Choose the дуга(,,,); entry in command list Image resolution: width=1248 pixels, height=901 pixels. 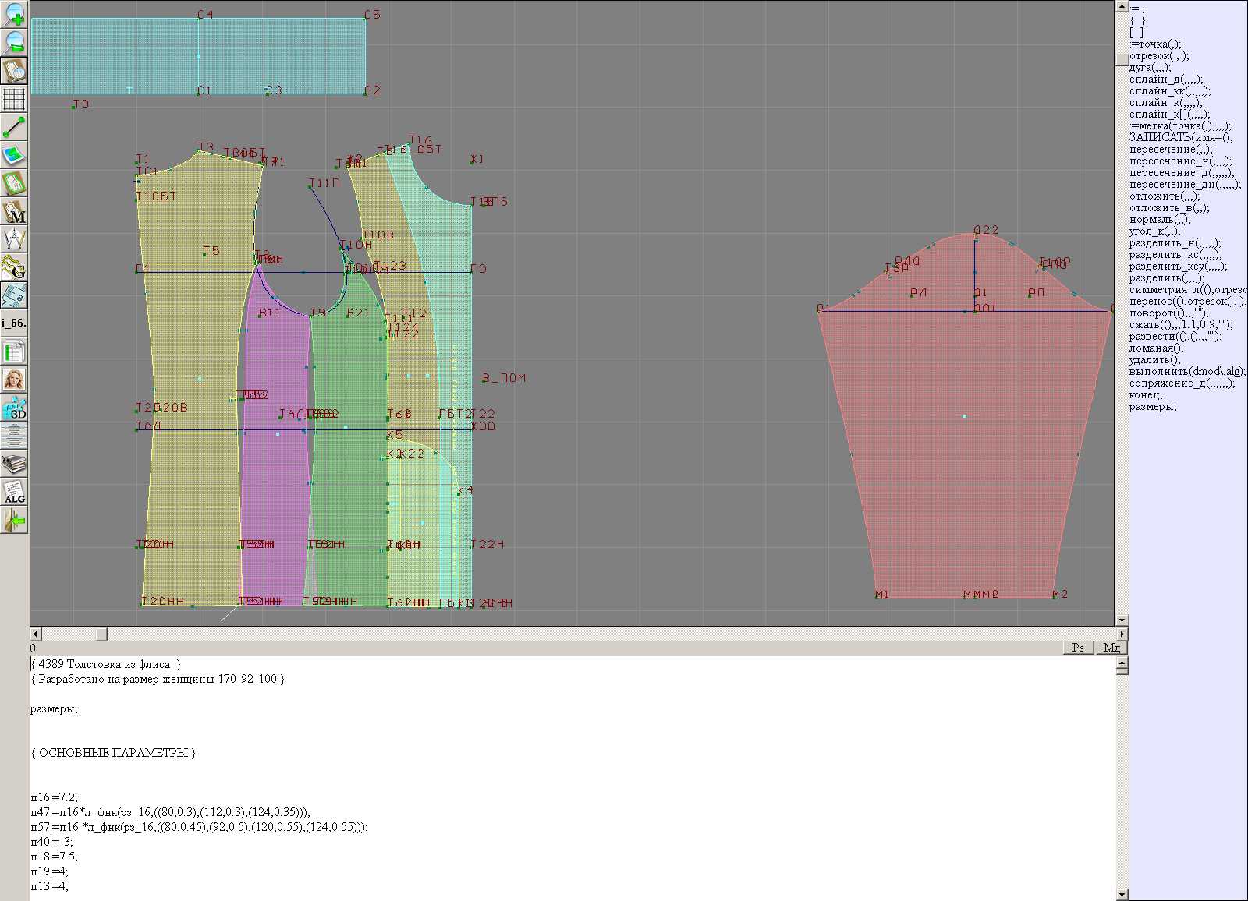1150,68
